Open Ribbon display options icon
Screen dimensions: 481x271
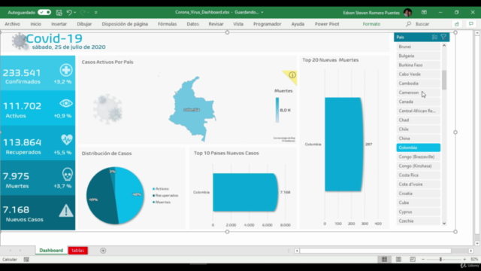click(424, 12)
